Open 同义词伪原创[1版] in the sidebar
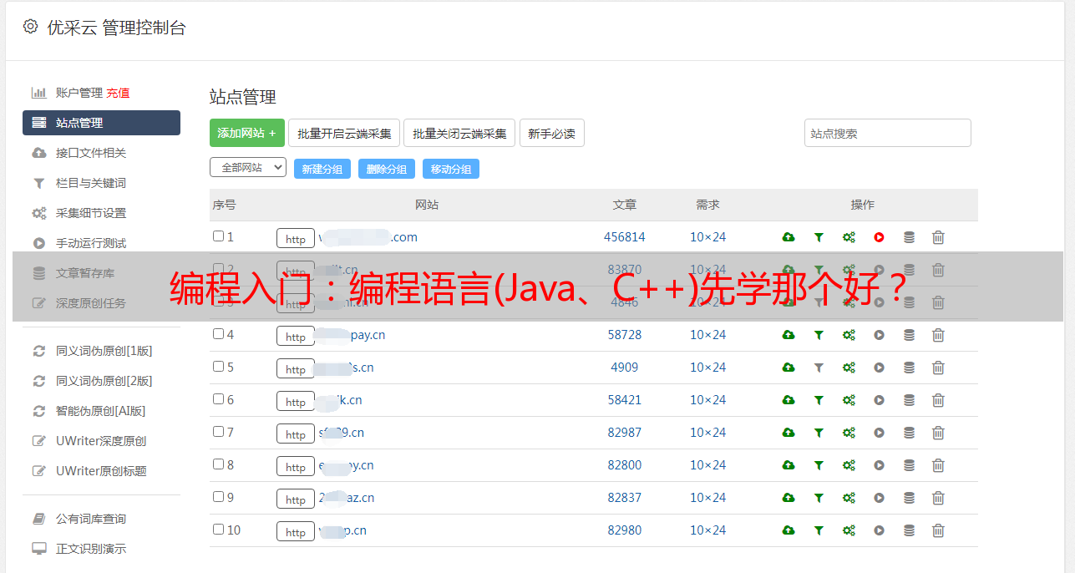Image resolution: width=1075 pixels, height=573 pixels. (104, 351)
